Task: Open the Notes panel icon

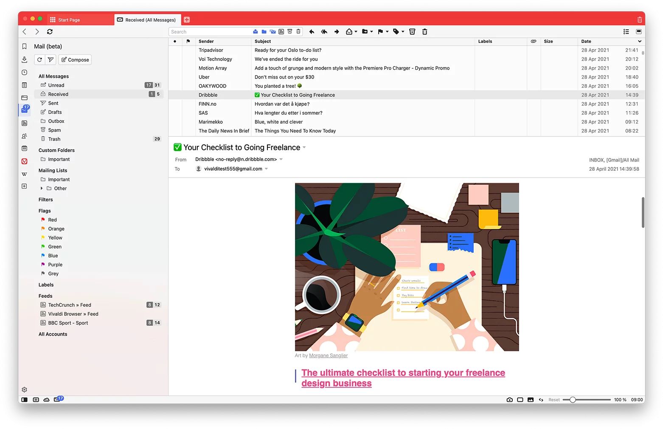Action: click(24, 85)
